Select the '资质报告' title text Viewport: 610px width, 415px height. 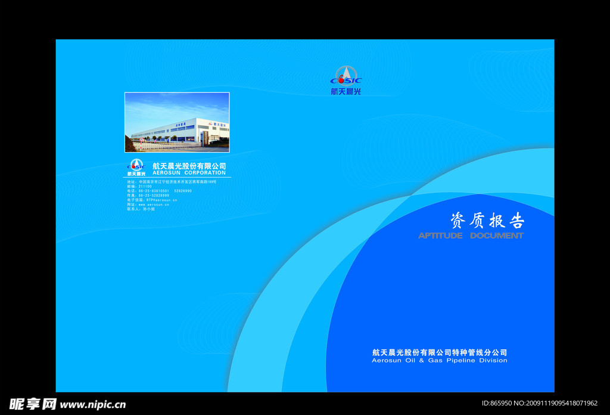[x=487, y=221]
